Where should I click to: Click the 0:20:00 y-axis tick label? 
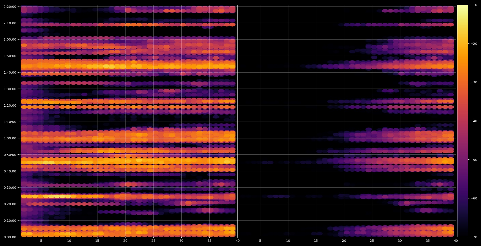click(10, 204)
